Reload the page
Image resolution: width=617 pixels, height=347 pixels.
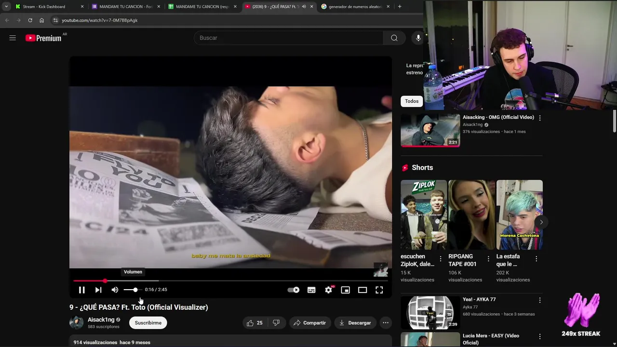30,20
